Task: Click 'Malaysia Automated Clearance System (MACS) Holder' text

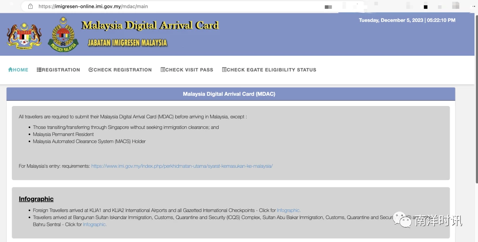Action: (x=89, y=141)
